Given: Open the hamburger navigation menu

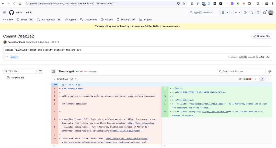Looking at the screenshot, I should click(x=5, y=13).
